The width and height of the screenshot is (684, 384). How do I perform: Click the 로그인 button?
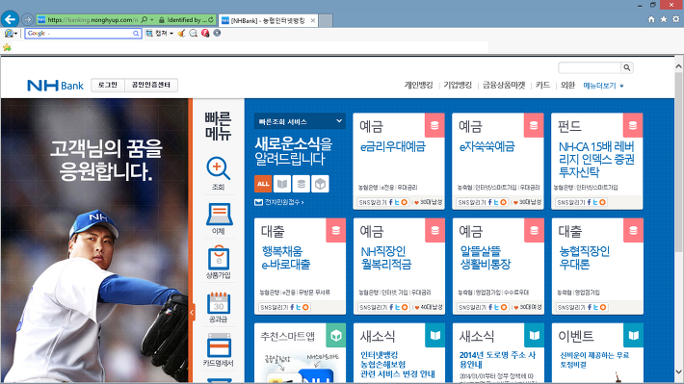pos(108,85)
